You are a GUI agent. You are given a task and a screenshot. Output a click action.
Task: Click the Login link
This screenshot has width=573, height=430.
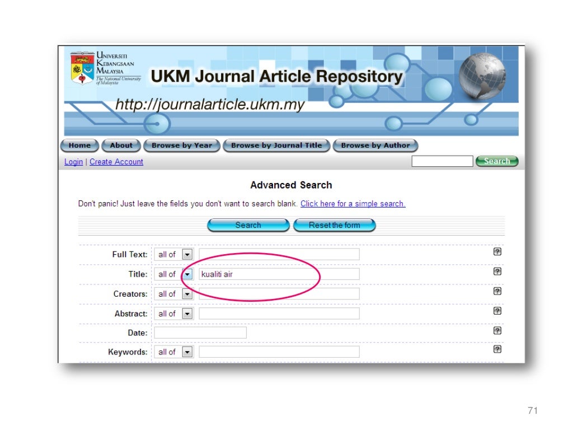(73, 162)
